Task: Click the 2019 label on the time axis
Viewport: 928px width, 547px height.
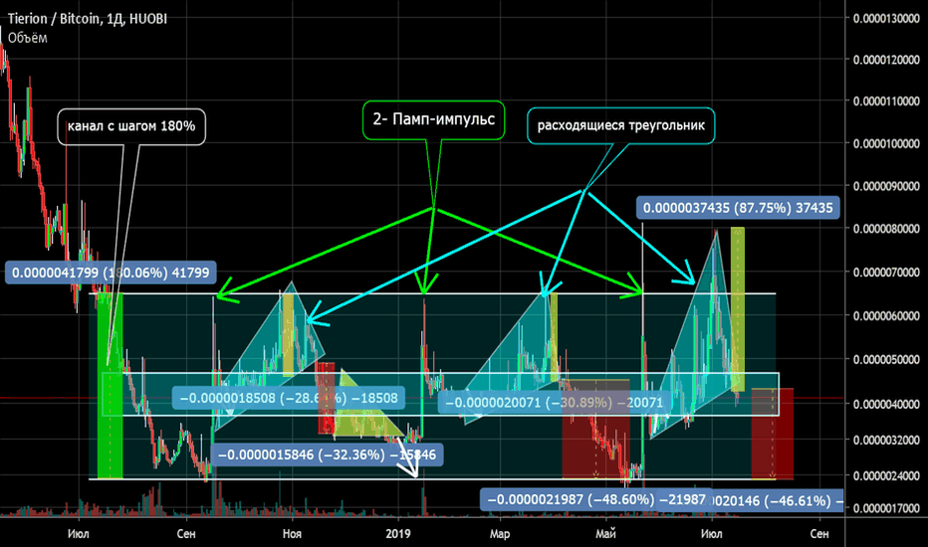Action: point(397,534)
